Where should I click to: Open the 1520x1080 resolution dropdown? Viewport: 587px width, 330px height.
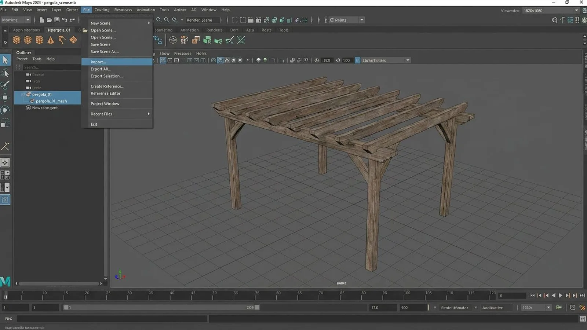[551, 11]
